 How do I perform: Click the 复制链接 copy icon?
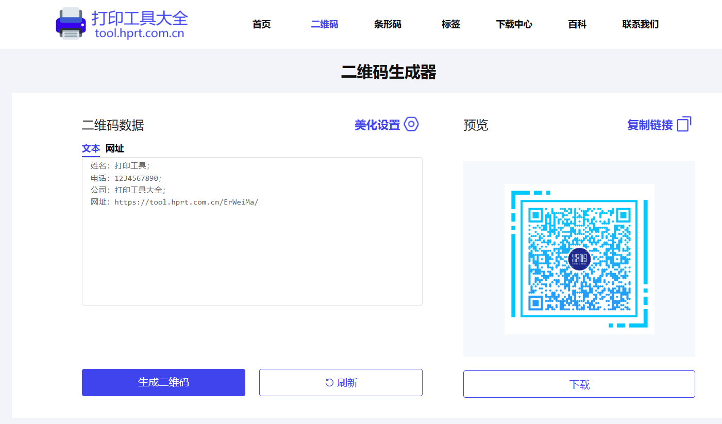click(x=684, y=124)
